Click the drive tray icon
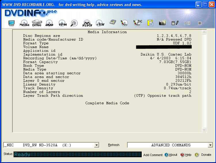The image size is (216, 163). pos(113,22)
